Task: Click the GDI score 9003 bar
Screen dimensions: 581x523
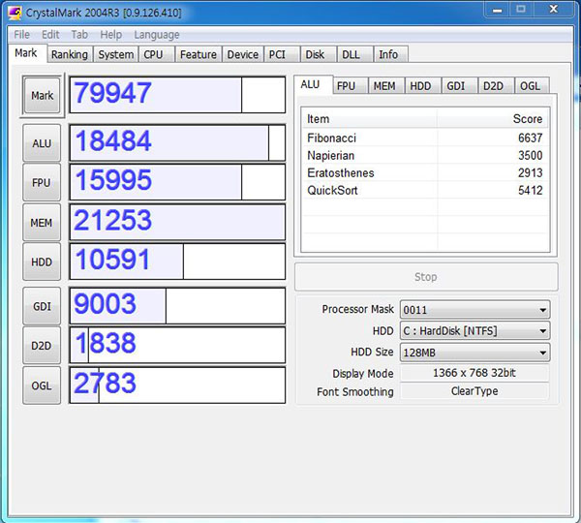Action: click(177, 306)
